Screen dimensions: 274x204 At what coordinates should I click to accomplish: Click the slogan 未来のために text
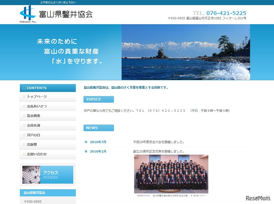click(x=57, y=42)
